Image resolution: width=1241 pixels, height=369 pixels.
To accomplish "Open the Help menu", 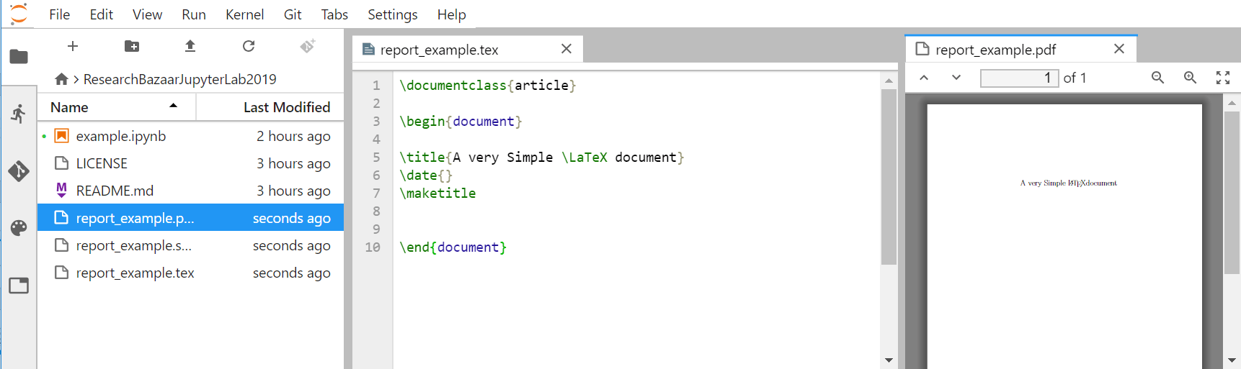I will tap(452, 14).
